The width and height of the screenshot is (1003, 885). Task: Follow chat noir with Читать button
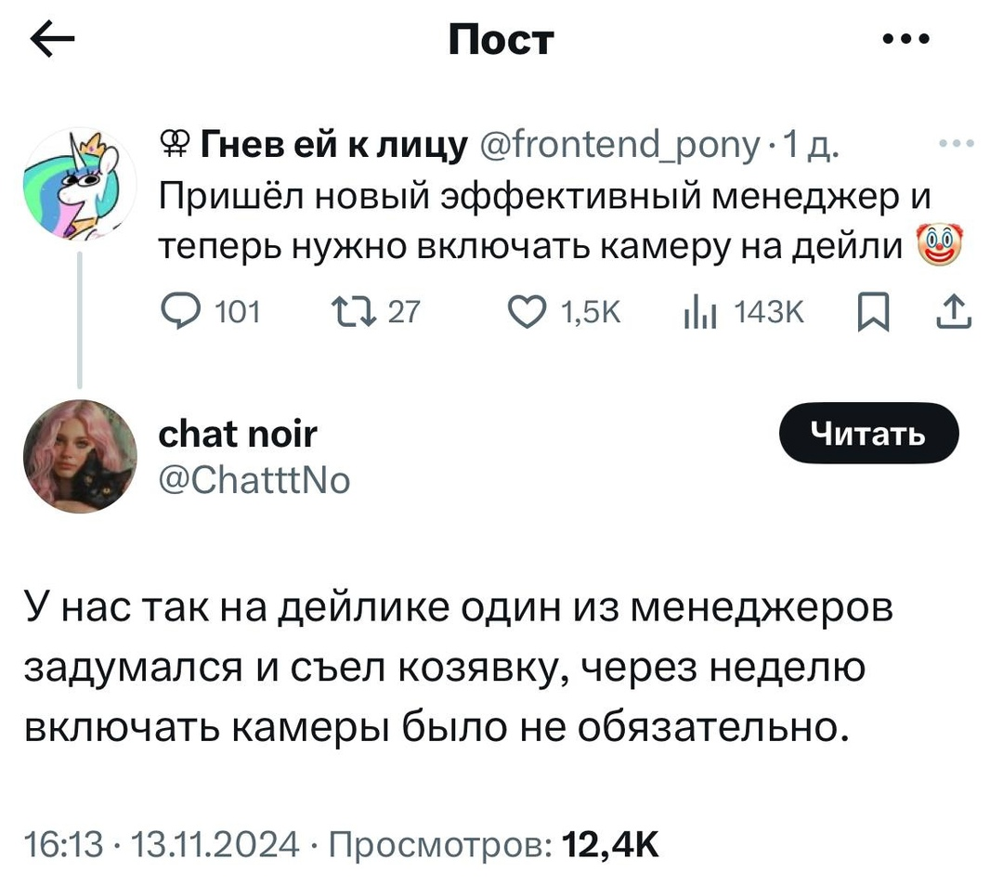(868, 433)
